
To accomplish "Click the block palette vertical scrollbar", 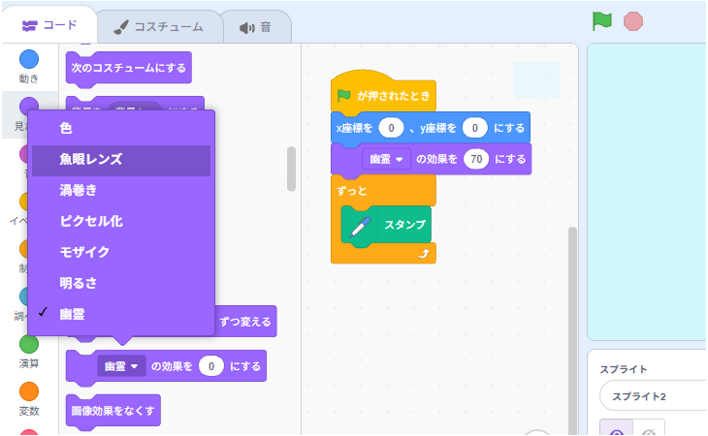I will tap(291, 169).
